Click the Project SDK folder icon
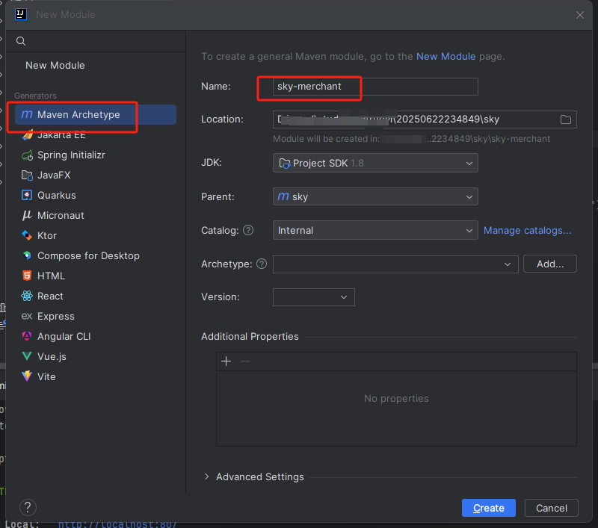 click(x=285, y=164)
